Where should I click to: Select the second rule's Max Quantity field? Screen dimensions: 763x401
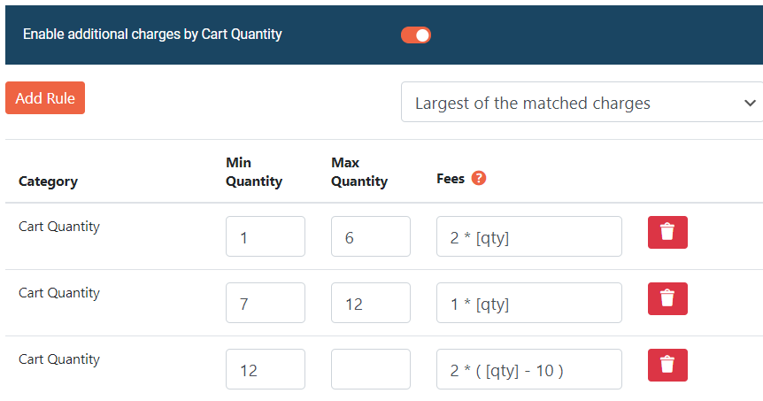(371, 304)
